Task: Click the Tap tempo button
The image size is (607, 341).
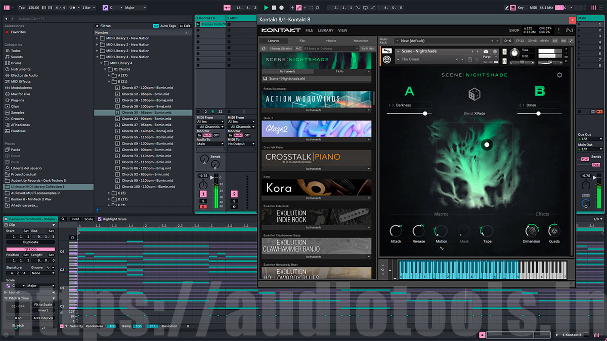Action: [21, 8]
